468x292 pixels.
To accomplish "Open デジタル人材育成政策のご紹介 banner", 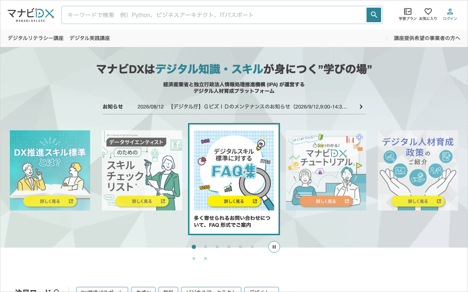I will pos(418,170).
